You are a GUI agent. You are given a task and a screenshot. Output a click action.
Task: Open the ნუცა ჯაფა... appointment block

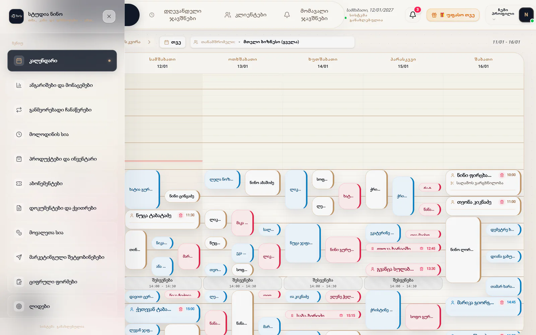coord(303,243)
